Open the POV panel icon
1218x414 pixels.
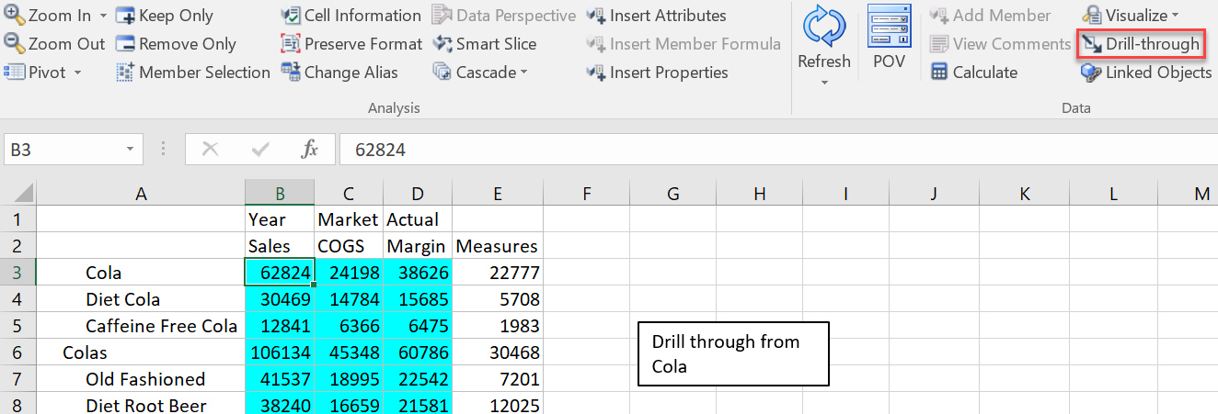pos(890,27)
